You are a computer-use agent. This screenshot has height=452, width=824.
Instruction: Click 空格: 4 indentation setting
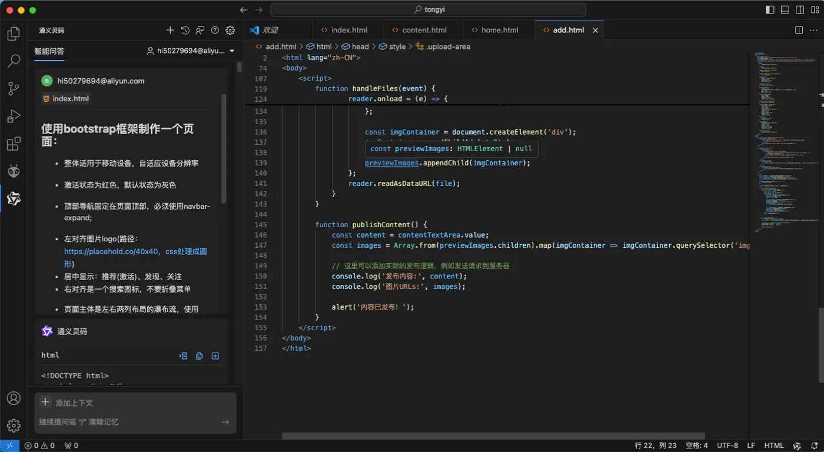(697, 446)
